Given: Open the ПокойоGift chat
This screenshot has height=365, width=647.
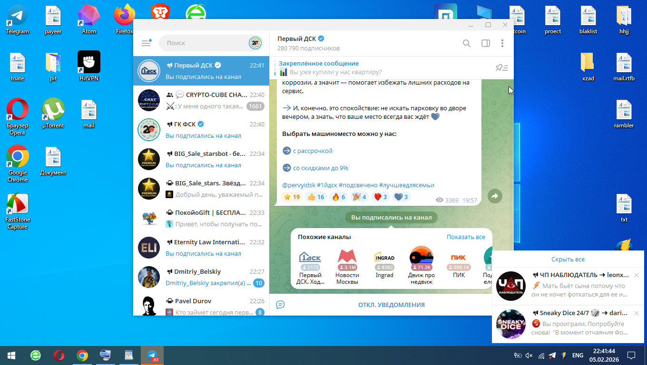Looking at the screenshot, I should point(201,218).
